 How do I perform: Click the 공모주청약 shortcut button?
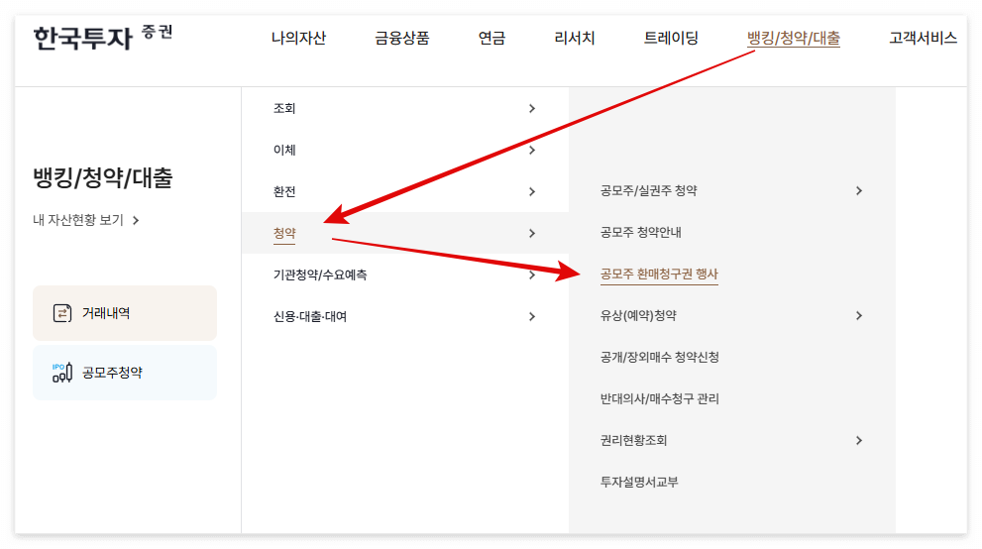[x=125, y=373]
